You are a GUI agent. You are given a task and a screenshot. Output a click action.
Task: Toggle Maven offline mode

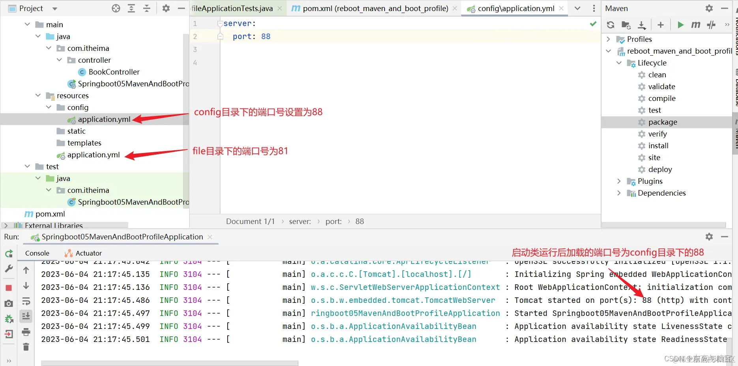click(x=711, y=25)
